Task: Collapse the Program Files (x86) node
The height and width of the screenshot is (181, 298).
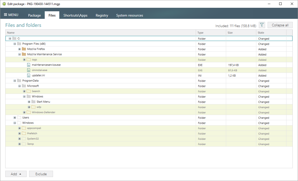Action: pyautogui.click(x=15, y=44)
